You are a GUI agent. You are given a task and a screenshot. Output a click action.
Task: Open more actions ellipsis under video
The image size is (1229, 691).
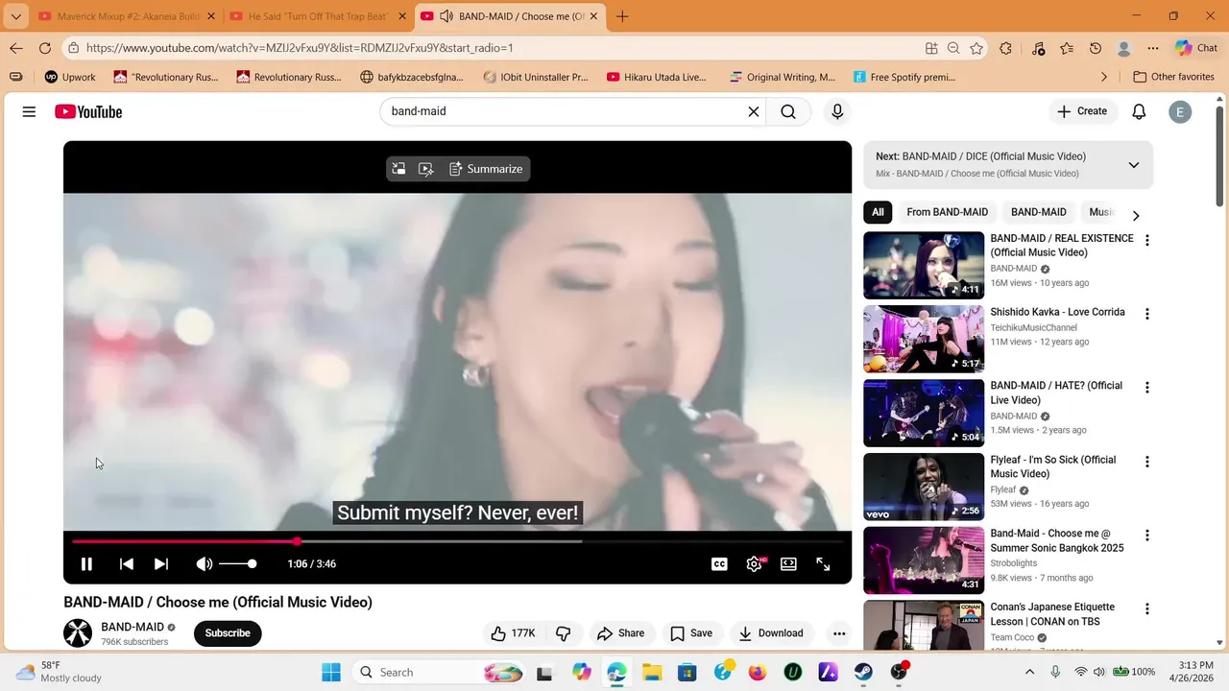click(x=839, y=633)
